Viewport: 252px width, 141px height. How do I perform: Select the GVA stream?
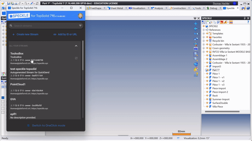pos(44,104)
